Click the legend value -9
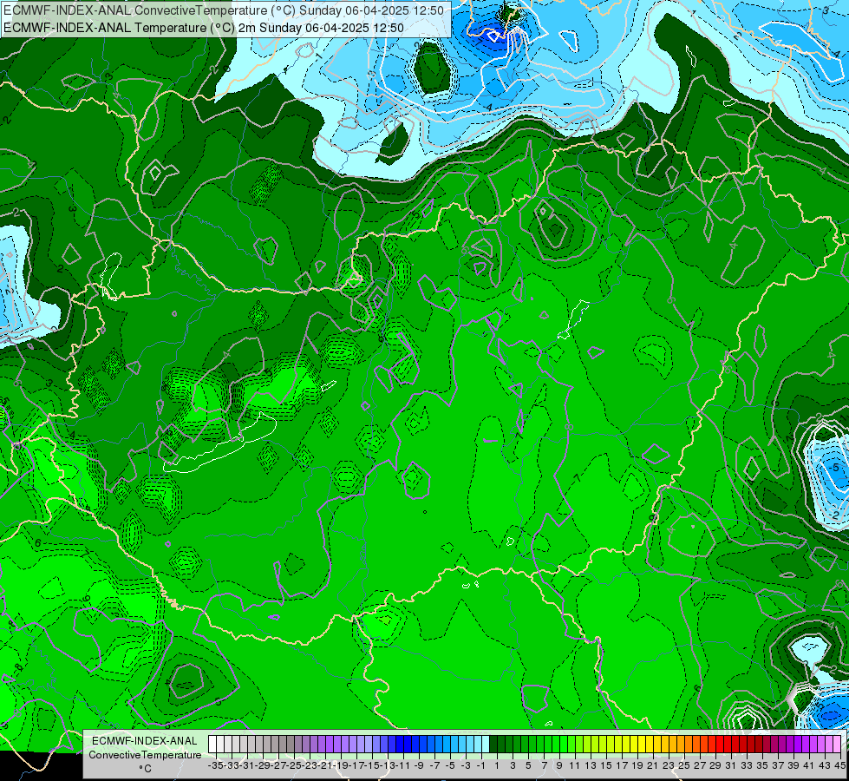This screenshot has height=781, width=849. pyautogui.click(x=419, y=765)
